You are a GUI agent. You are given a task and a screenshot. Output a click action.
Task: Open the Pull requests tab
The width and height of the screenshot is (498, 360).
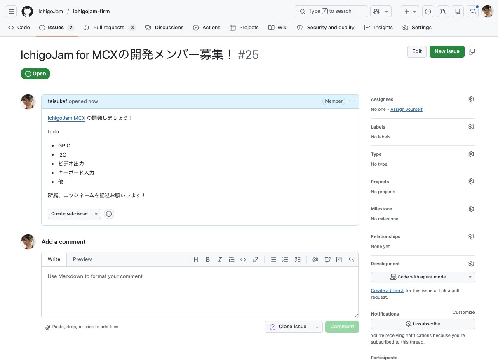click(x=109, y=28)
